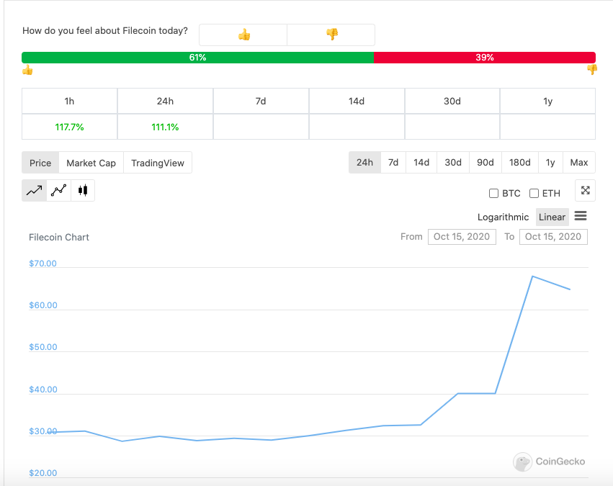Click the From date field

[462, 237]
